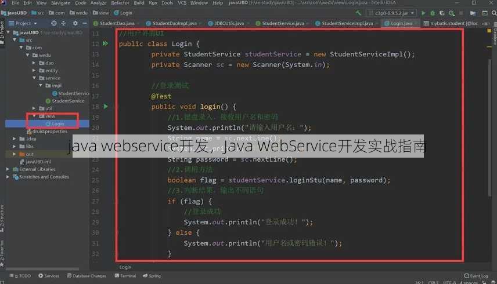The width and height of the screenshot is (497, 284).
Task: Open the Event Log
Action: pyautogui.click(x=476, y=276)
